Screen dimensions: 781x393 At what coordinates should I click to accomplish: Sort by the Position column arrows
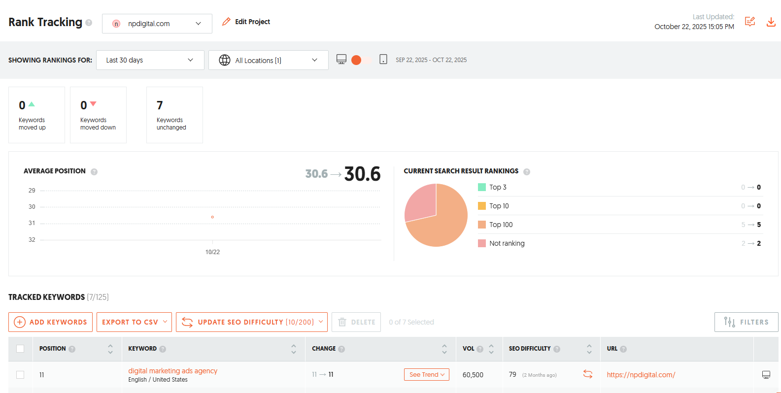click(110, 349)
